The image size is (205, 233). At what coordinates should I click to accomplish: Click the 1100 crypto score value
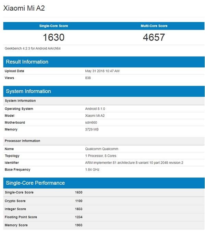79,201
